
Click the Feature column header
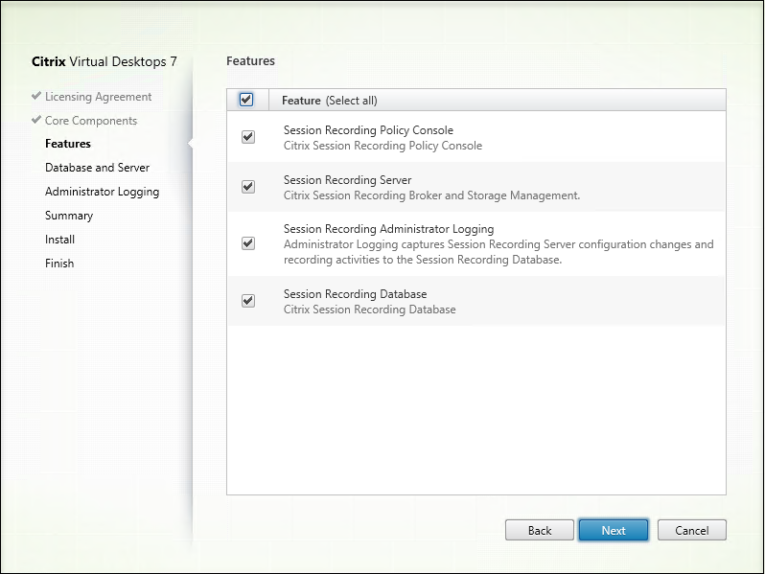(301, 100)
